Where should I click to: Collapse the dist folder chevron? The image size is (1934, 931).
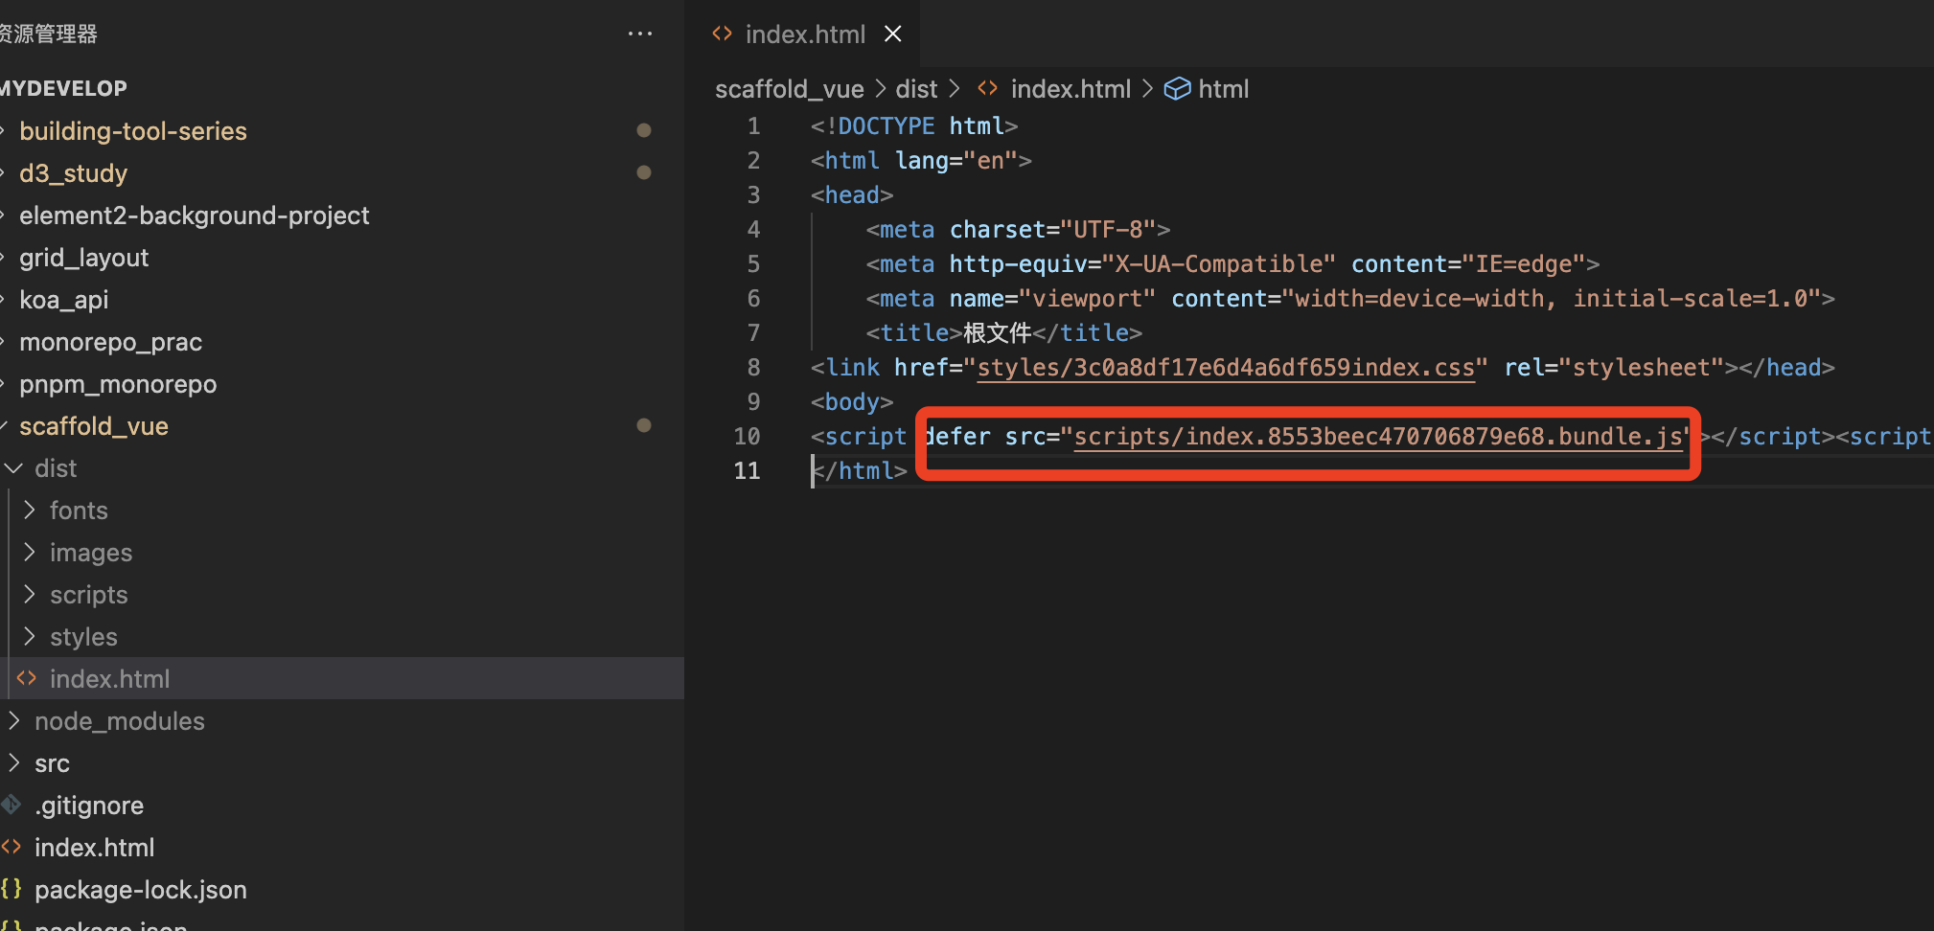click(14, 468)
